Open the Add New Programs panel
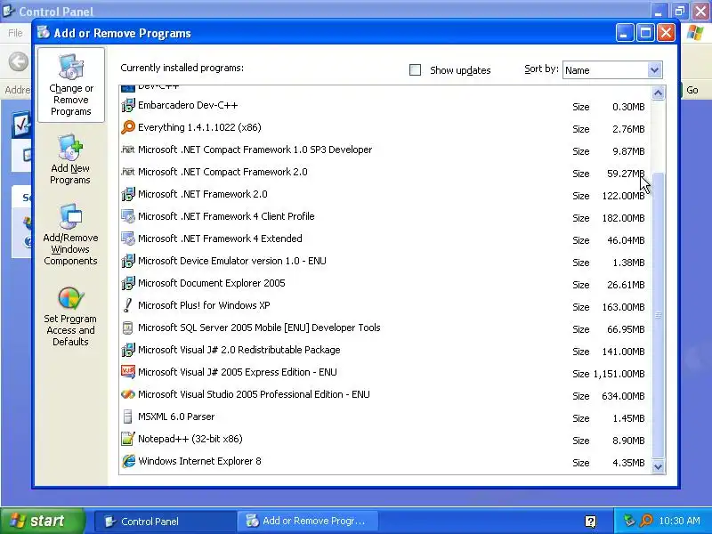The height and width of the screenshot is (534, 712). (x=70, y=160)
